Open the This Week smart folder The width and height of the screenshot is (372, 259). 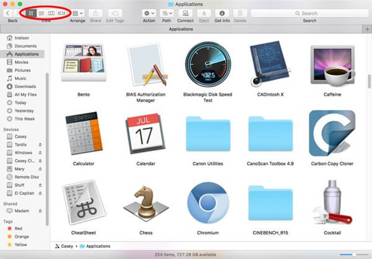(22, 119)
